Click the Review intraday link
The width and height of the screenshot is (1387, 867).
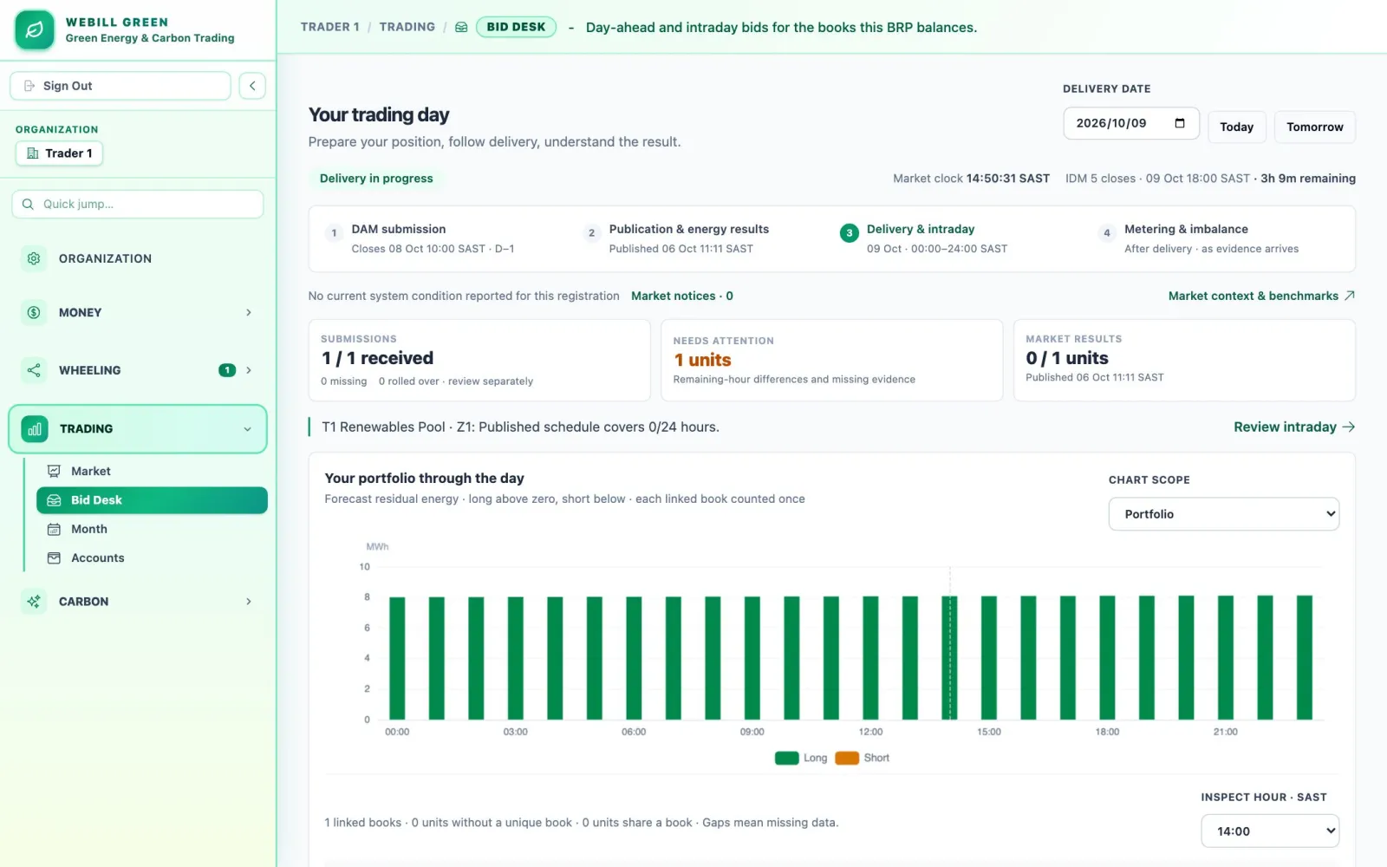(x=1294, y=427)
